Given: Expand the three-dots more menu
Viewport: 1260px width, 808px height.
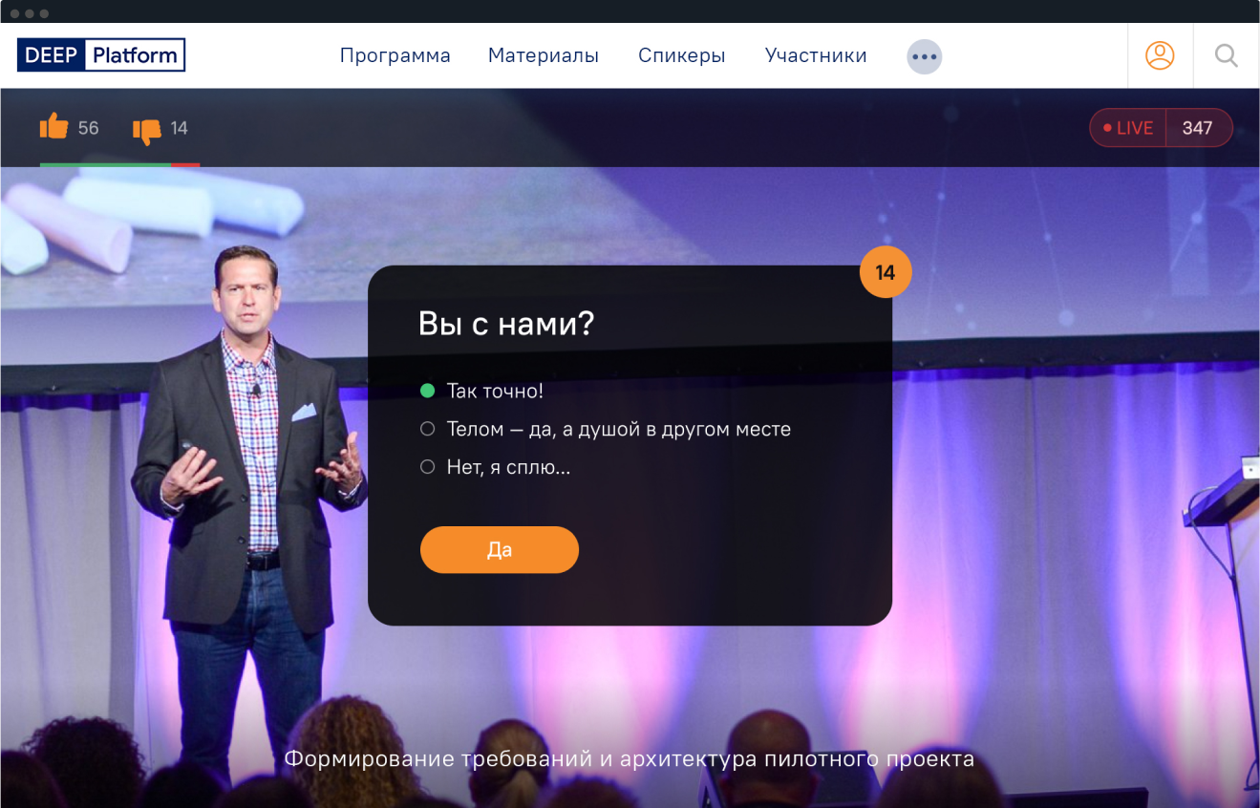Looking at the screenshot, I should click(x=924, y=56).
